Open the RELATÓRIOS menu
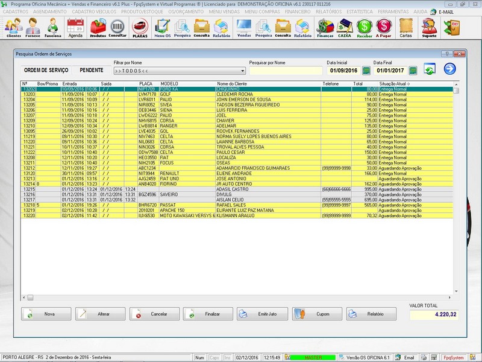Image resolution: width=482 pixels, height=362 pixels. pyautogui.click(x=328, y=11)
